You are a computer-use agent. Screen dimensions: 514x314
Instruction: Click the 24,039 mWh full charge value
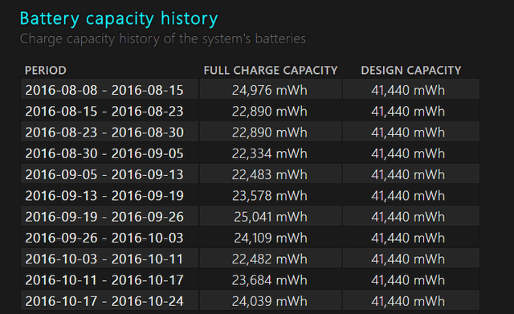pyautogui.click(x=270, y=301)
